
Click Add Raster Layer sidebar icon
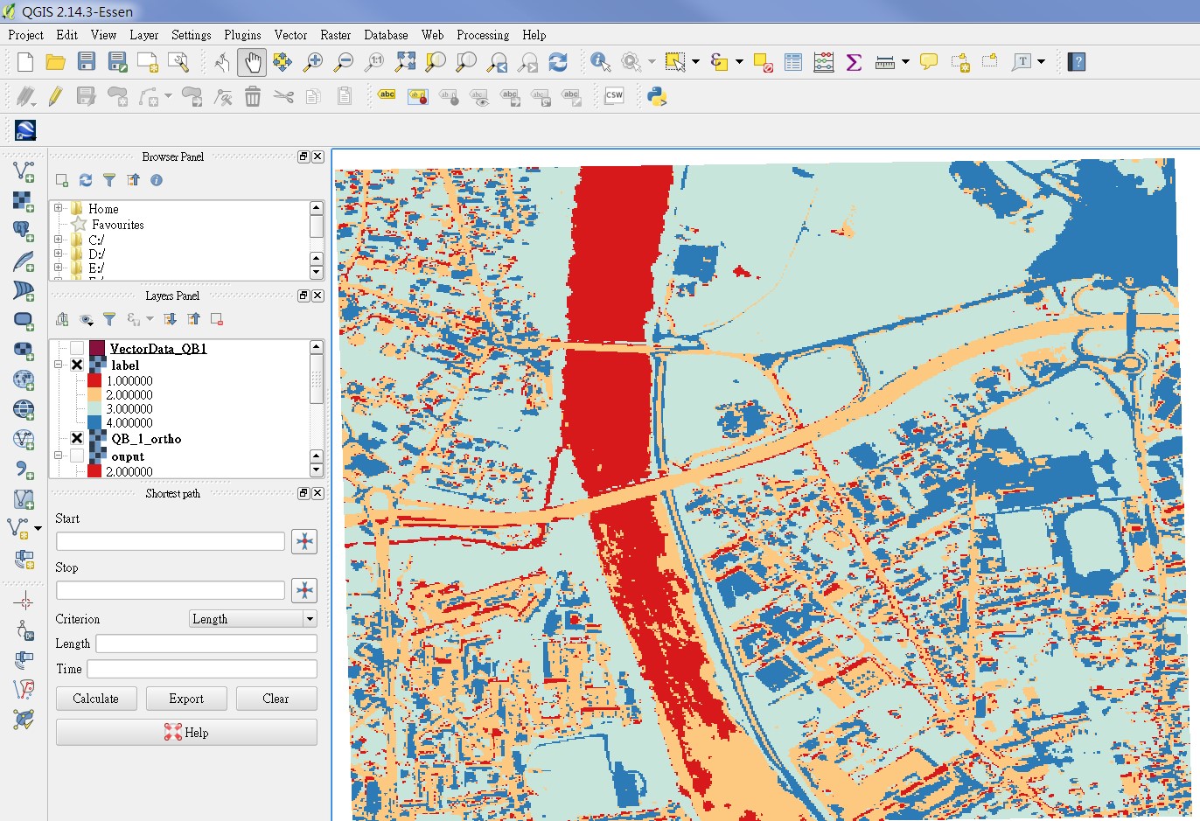coord(24,201)
